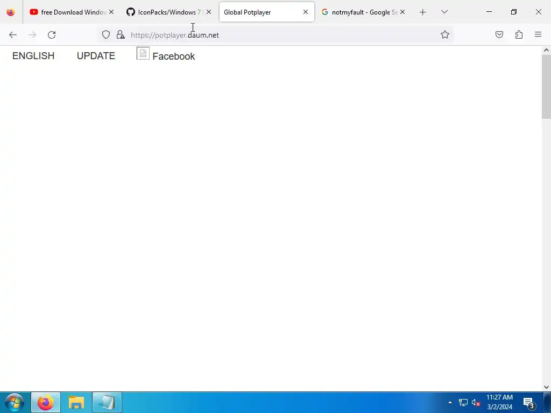Save page to Pocket
The image size is (551, 413).
499,34
